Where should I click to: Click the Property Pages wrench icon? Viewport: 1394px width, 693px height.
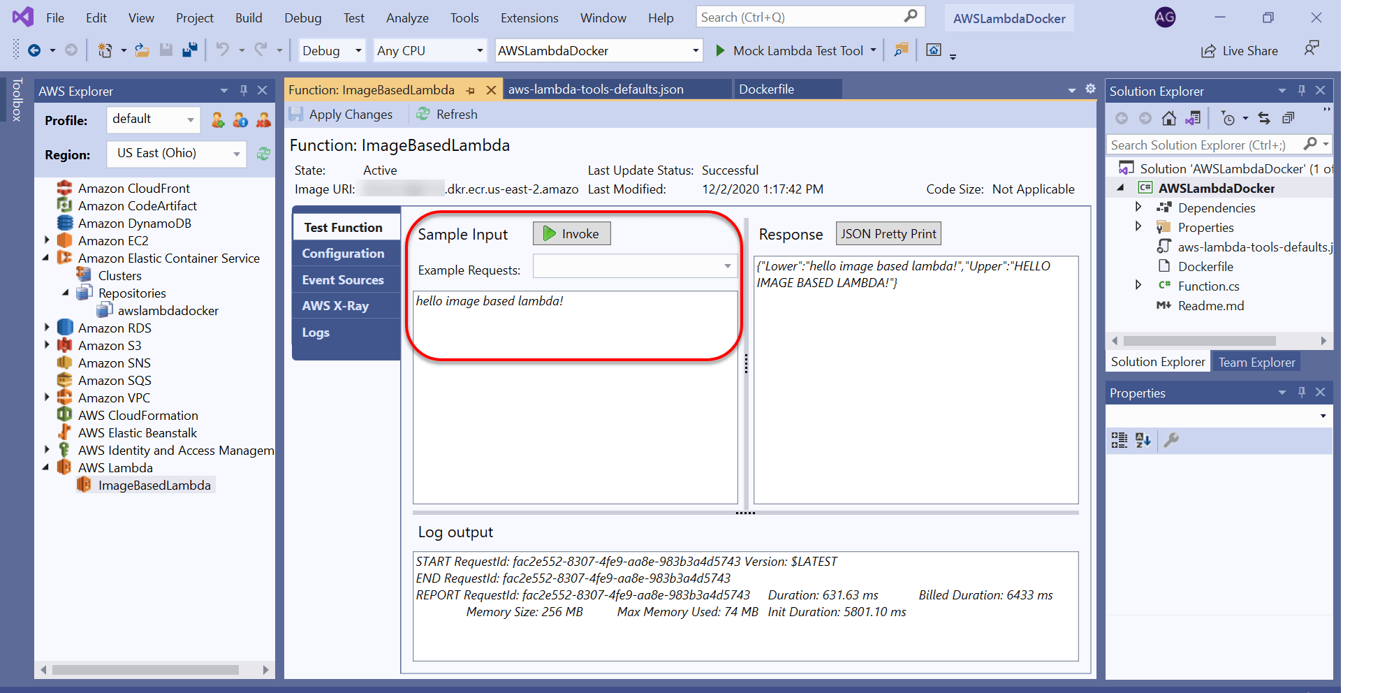tap(1171, 440)
